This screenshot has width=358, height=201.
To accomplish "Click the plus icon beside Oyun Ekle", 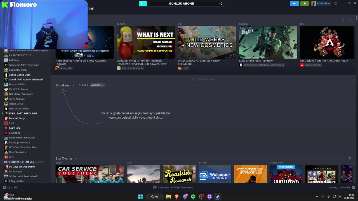I will click(4, 188).
